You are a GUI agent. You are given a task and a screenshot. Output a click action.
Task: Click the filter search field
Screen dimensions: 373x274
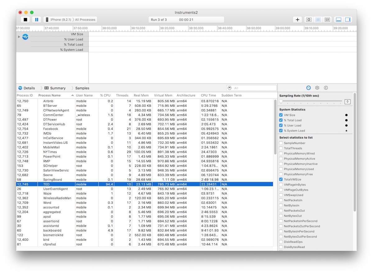click(251, 88)
